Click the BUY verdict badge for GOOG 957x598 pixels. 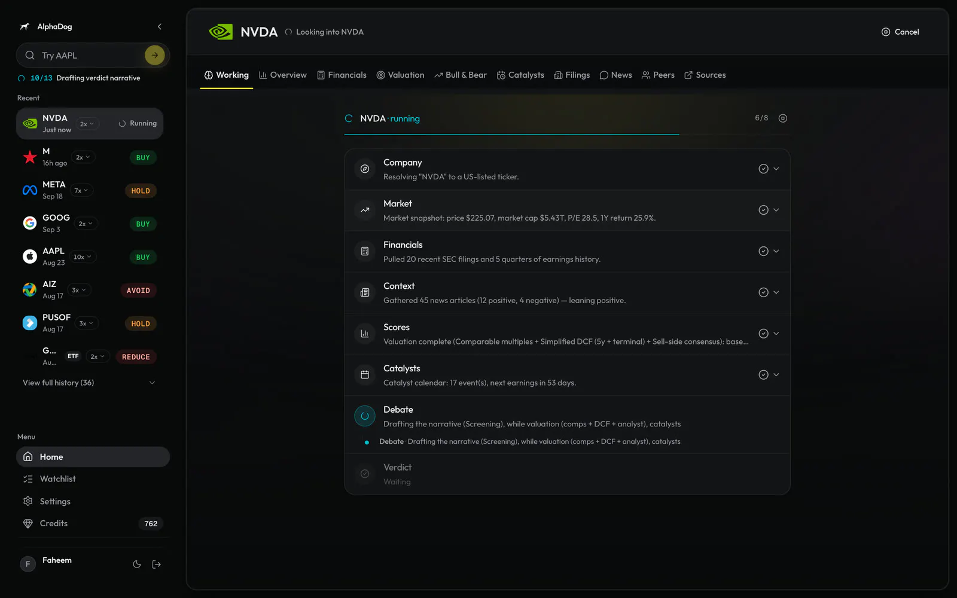143,224
